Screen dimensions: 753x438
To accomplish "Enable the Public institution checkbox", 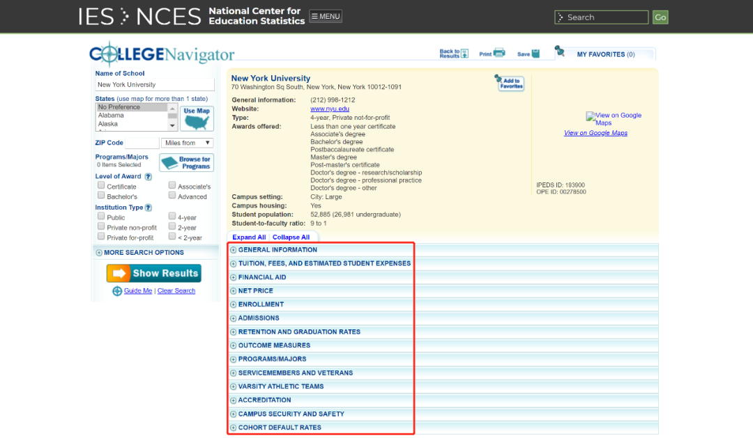I will (101, 217).
